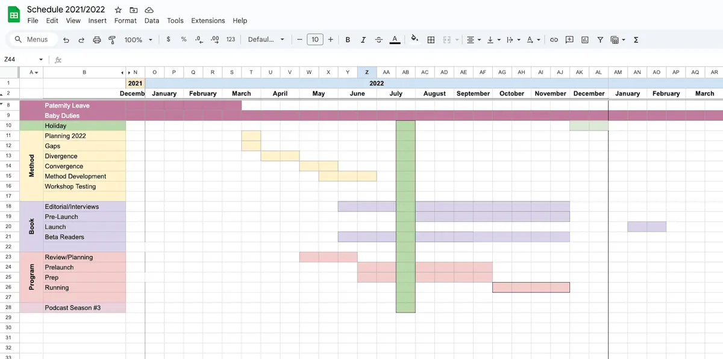The image size is (723, 359).
Task: Open the fill color bucket
Action: pos(414,39)
